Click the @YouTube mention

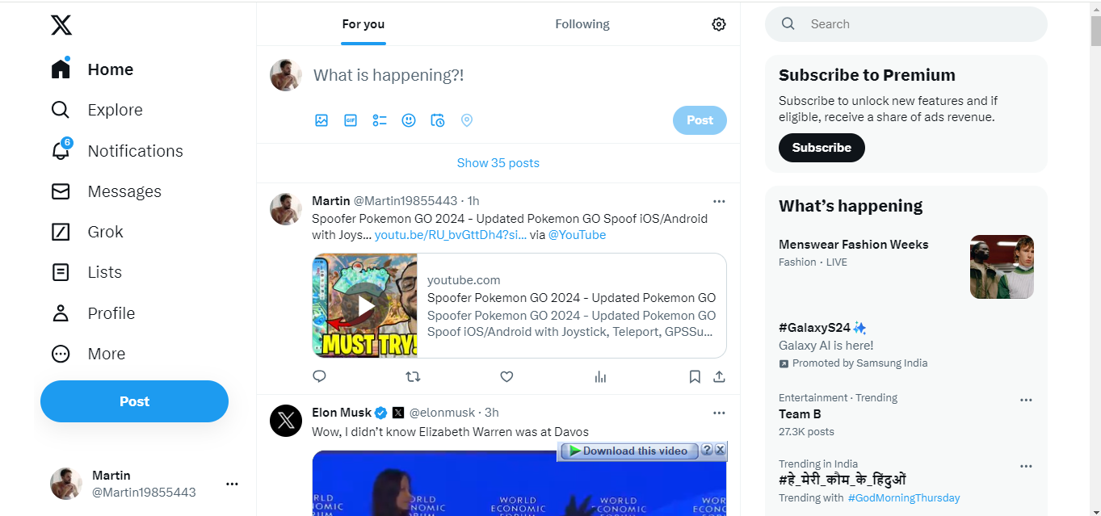tap(577, 235)
